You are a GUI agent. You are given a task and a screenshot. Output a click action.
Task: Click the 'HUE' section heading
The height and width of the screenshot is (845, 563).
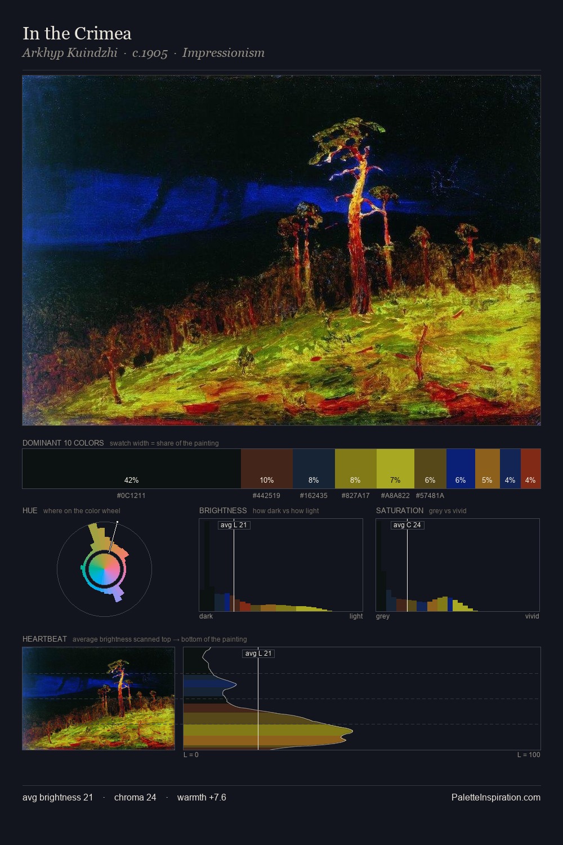pos(30,510)
